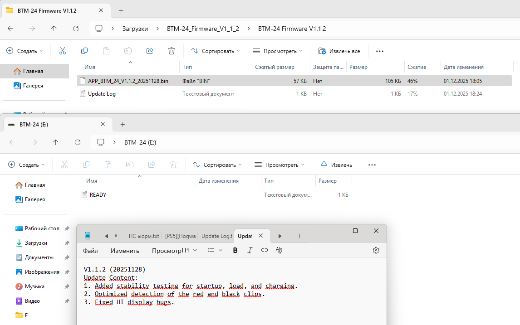Toggle italic formatting in Notepad
This screenshot has height=325, width=520.
click(x=250, y=251)
